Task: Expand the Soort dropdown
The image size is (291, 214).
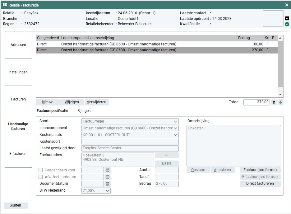Action: click(x=176, y=121)
